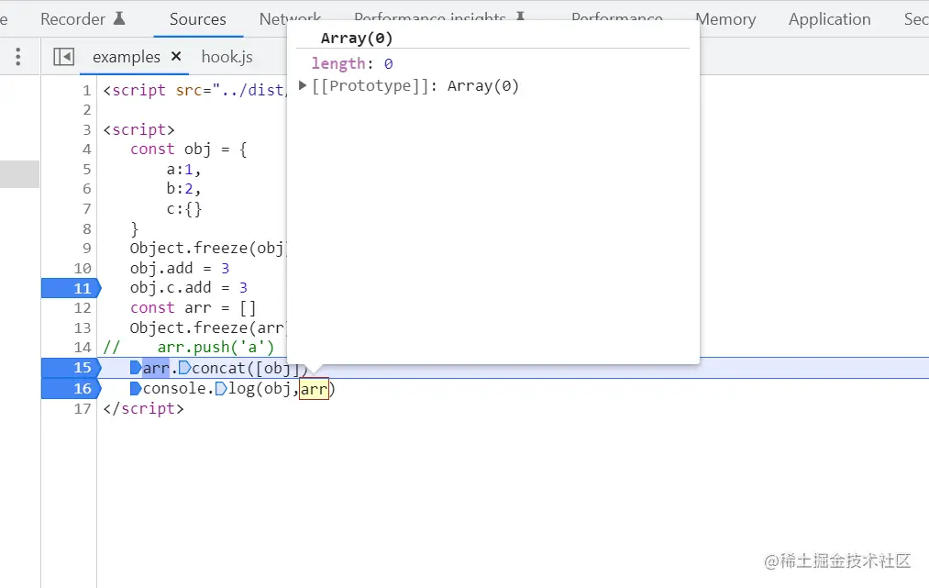929x588 pixels.
Task: Click the 'const arr = []' code line
Action: point(194,307)
